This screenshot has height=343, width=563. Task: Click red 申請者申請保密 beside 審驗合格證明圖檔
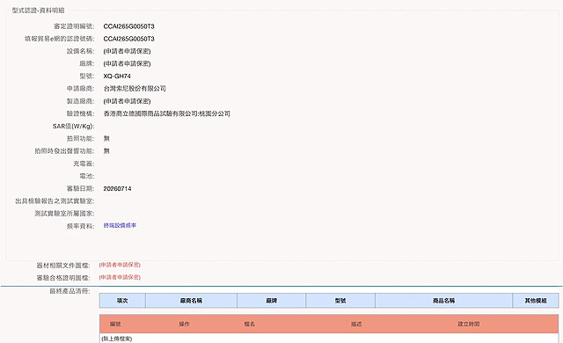click(120, 277)
